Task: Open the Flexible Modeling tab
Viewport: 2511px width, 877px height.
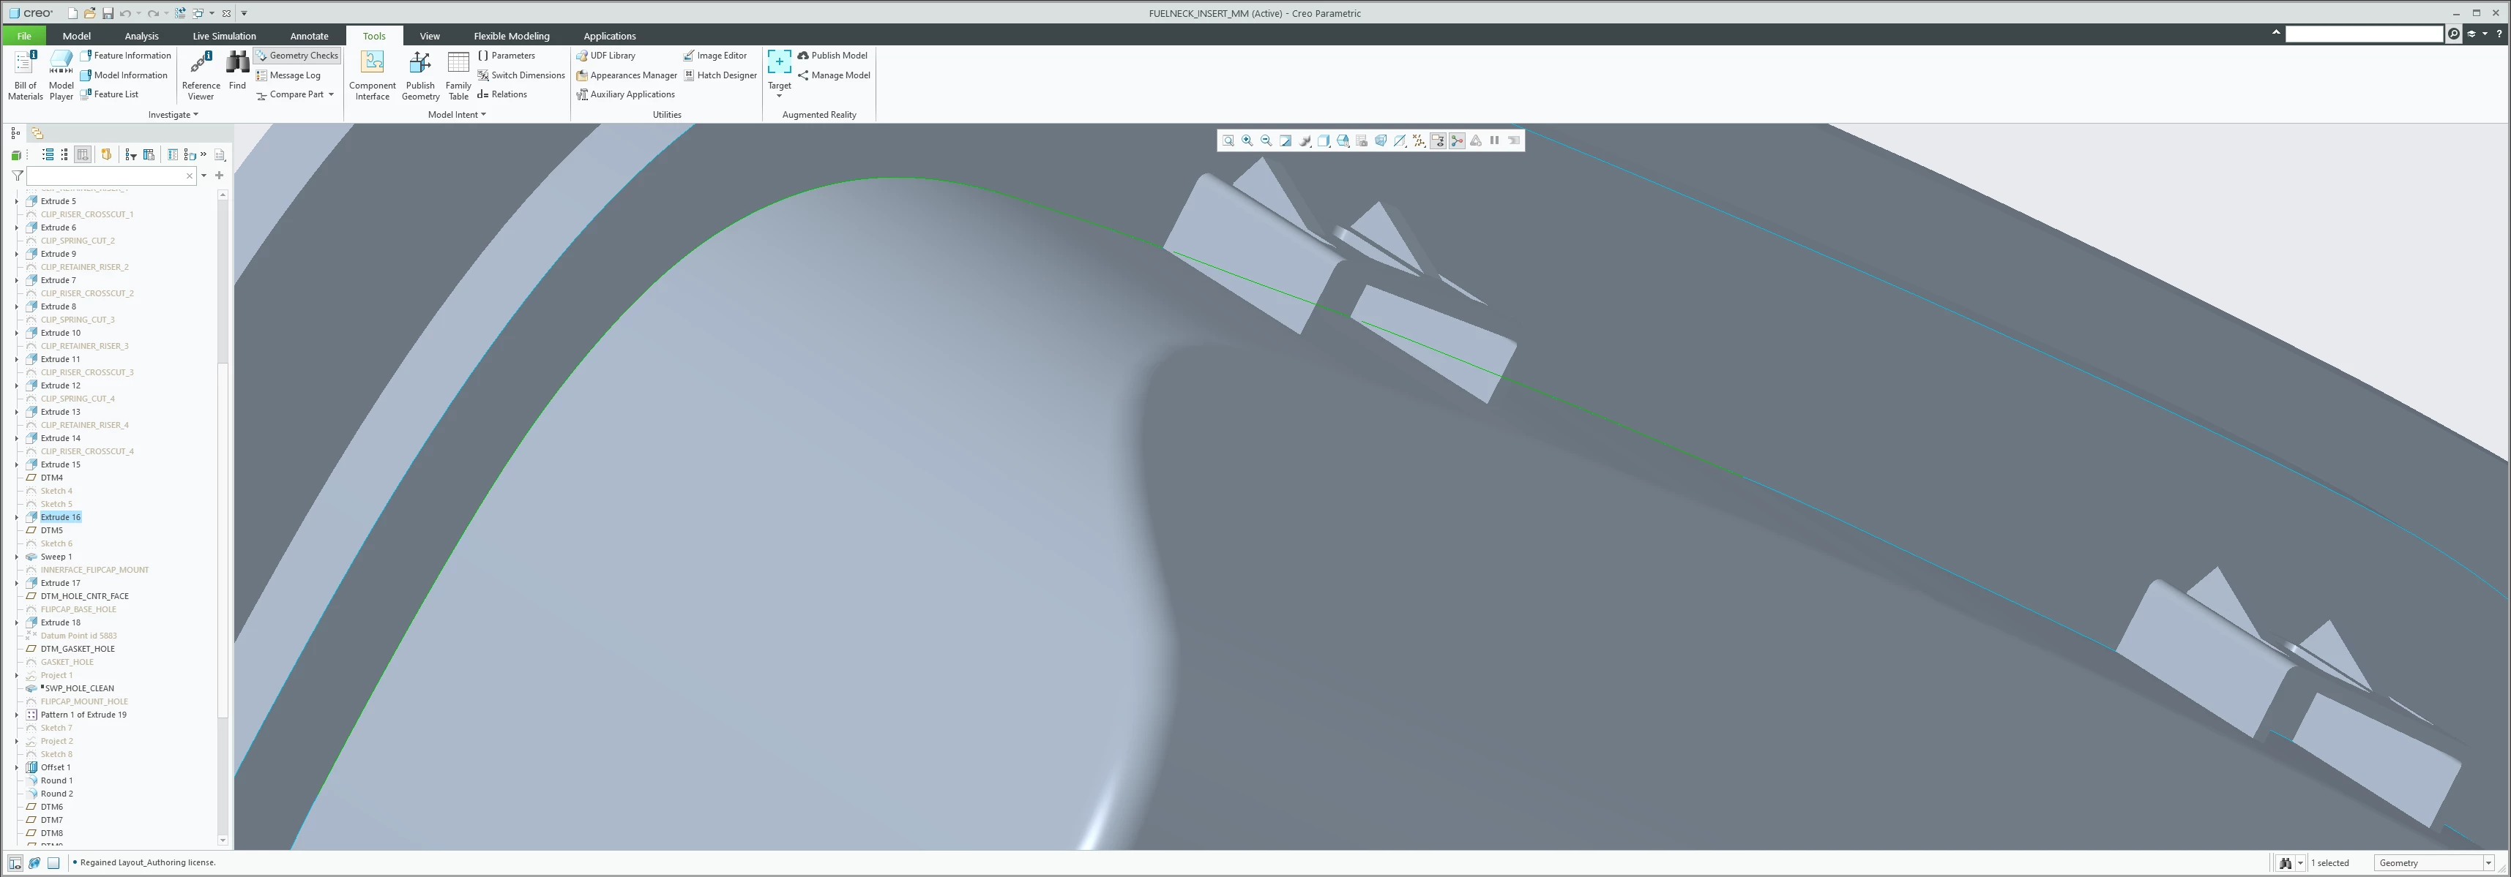Action: 511,36
